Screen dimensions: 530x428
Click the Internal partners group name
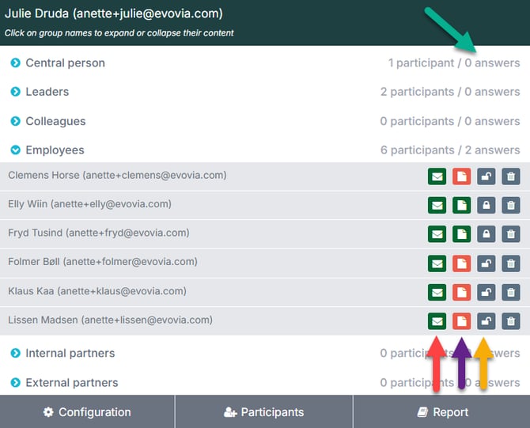click(x=70, y=353)
